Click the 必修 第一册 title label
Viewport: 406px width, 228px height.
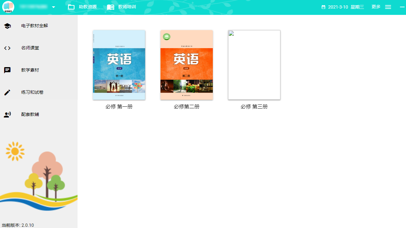[119, 106]
